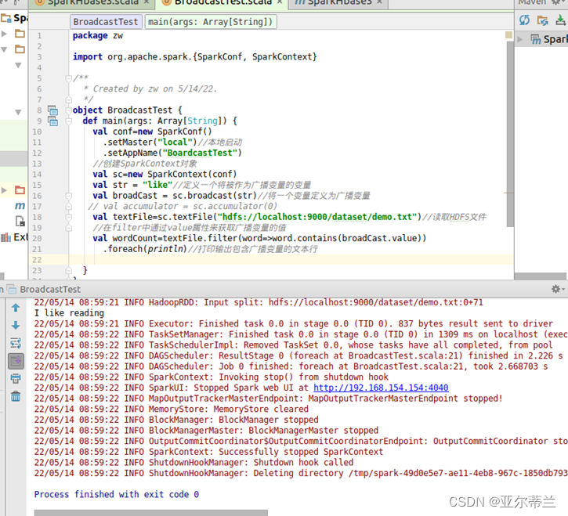Click the up arrow in Run console
The image size is (568, 516).
click(16, 308)
